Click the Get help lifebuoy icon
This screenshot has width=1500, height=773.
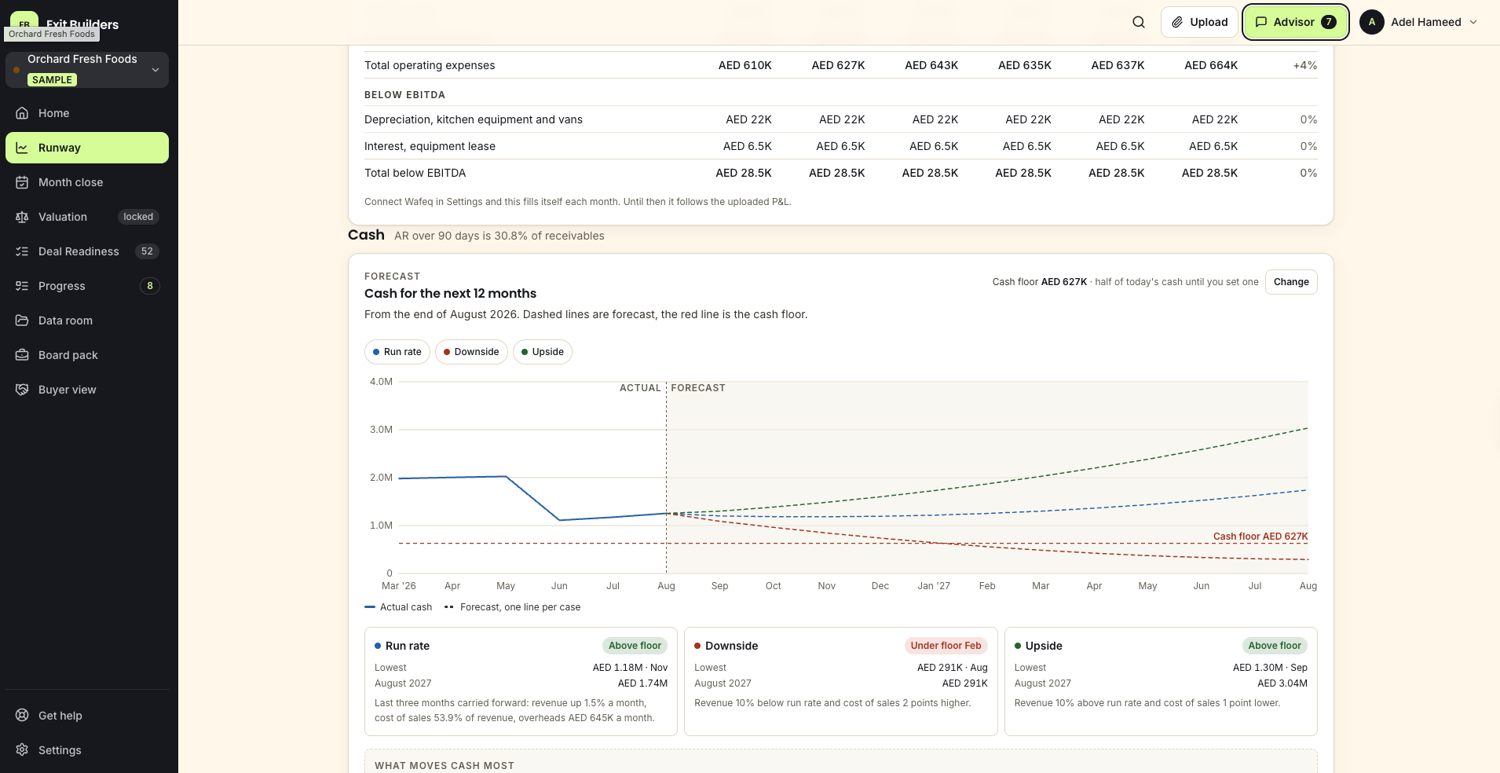click(x=22, y=716)
